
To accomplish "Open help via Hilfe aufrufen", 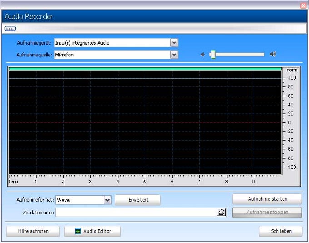I will pyautogui.click(x=33, y=231).
